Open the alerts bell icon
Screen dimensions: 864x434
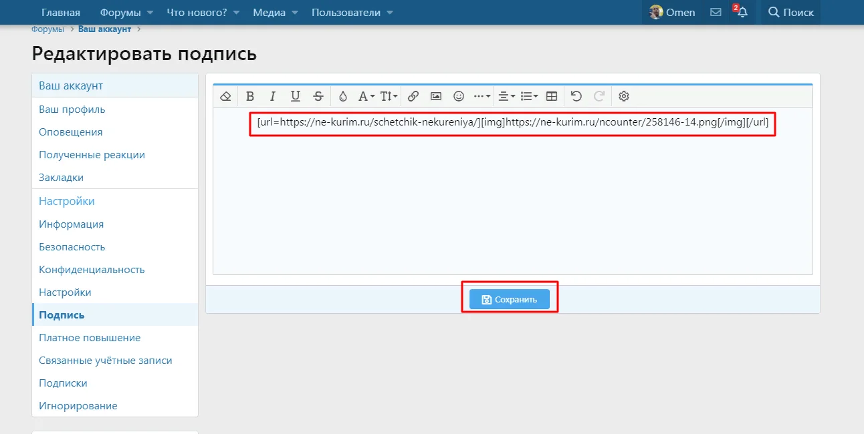(742, 12)
